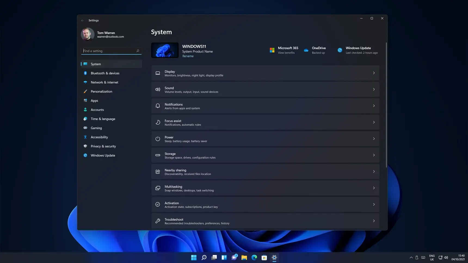Click the Personalization paintbrush icon
The height and width of the screenshot is (263, 468).
tap(85, 92)
